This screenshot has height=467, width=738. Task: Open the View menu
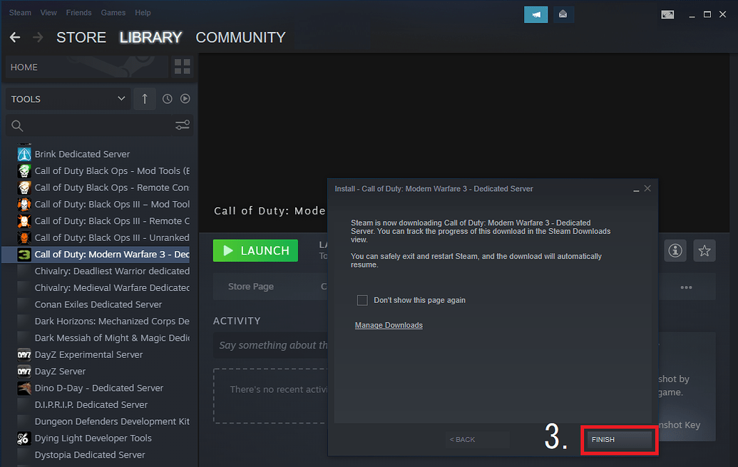click(x=48, y=12)
